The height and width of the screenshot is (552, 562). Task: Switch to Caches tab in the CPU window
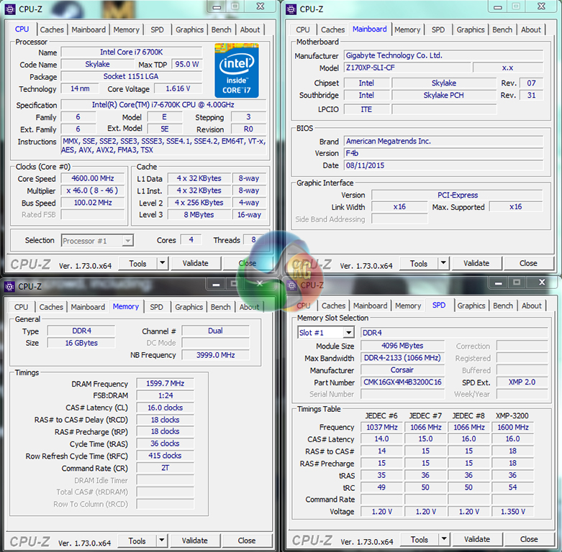click(x=52, y=30)
